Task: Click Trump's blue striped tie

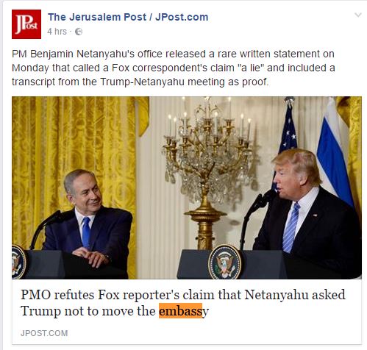Action: tap(291, 227)
